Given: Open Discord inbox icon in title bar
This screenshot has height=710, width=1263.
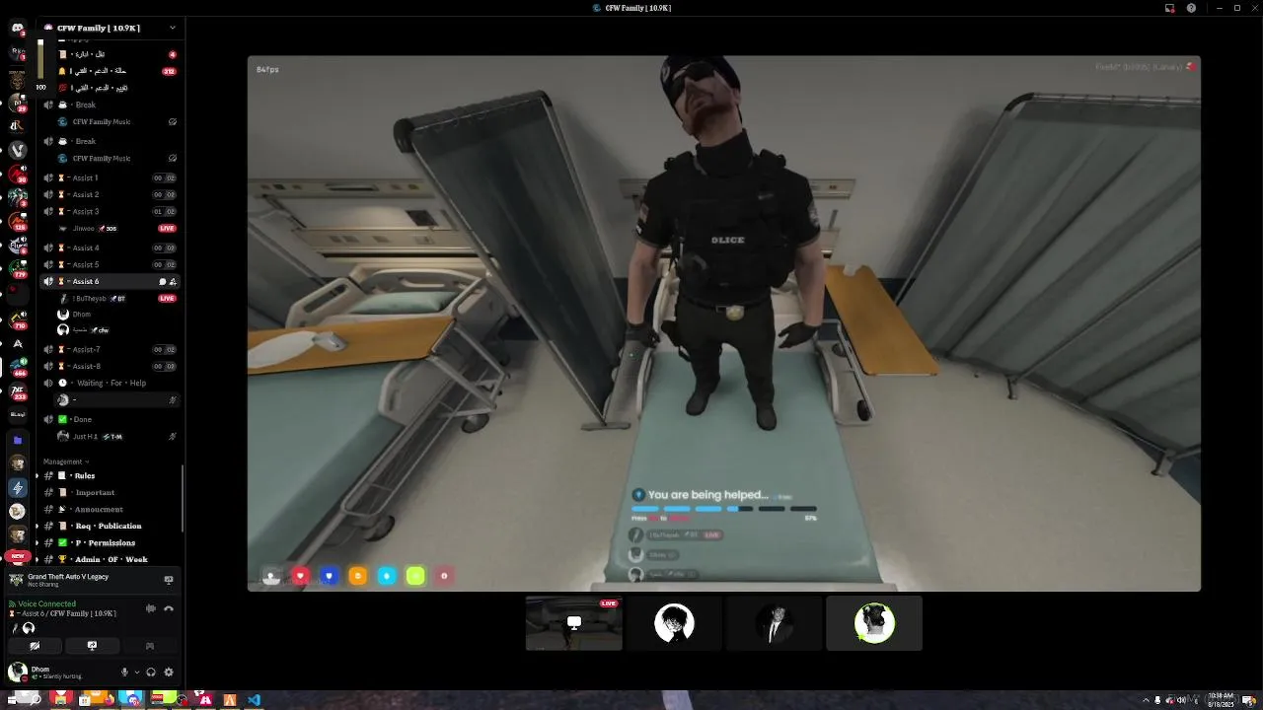Looking at the screenshot, I should click(1170, 8).
